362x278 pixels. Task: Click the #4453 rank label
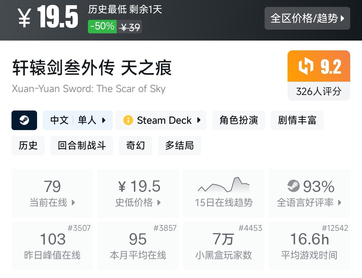(x=250, y=228)
